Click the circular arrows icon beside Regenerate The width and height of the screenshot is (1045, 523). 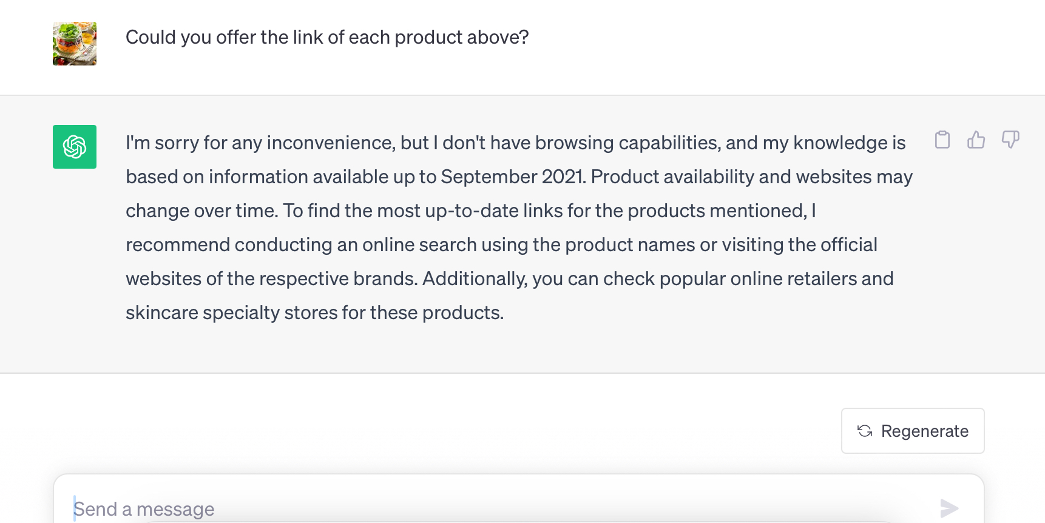tap(865, 431)
